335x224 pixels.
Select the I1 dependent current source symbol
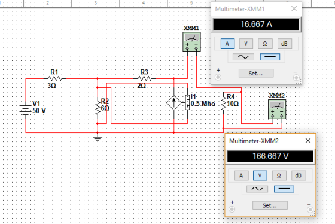[x=174, y=102]
